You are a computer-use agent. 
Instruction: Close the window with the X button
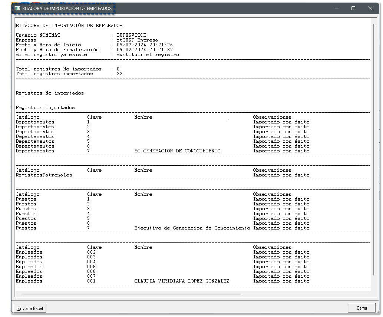[x=370, y=8]
